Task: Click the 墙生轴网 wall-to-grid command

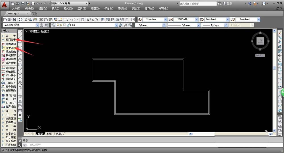Action: [x=9, y=48]
